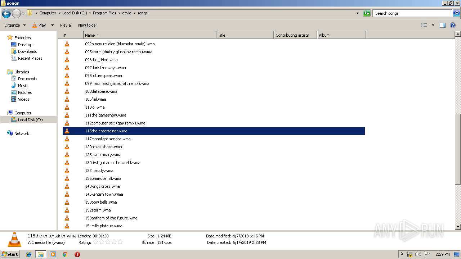Open the address bar history dropdown
Viewport: 461px width, 259px height.
click(x=358, y=13)
